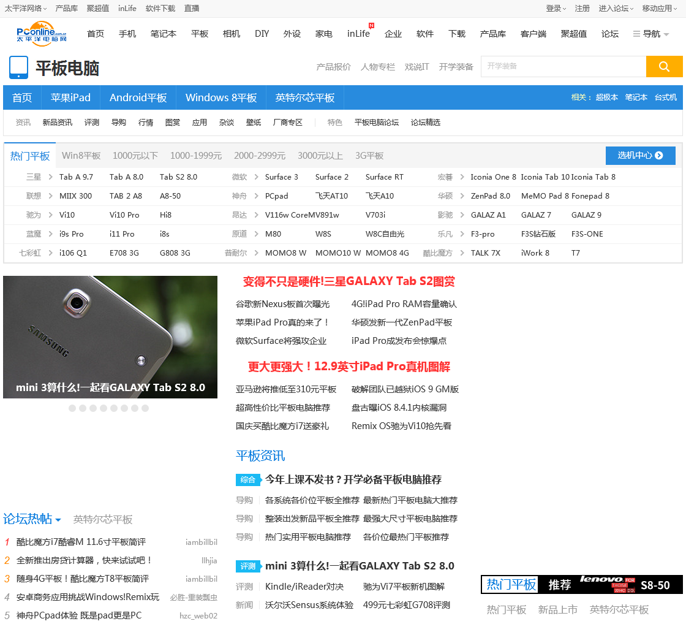Open the 注册 link

[x=582, y=9]
